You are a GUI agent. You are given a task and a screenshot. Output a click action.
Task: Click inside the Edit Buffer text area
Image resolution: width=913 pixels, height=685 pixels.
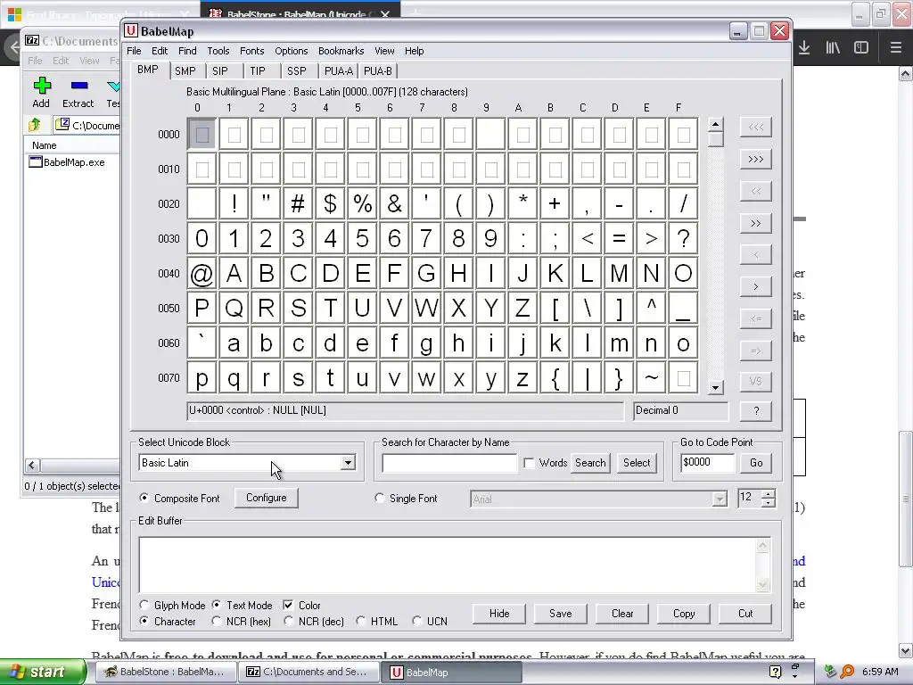pyautogui.click(x=448, y=565)
